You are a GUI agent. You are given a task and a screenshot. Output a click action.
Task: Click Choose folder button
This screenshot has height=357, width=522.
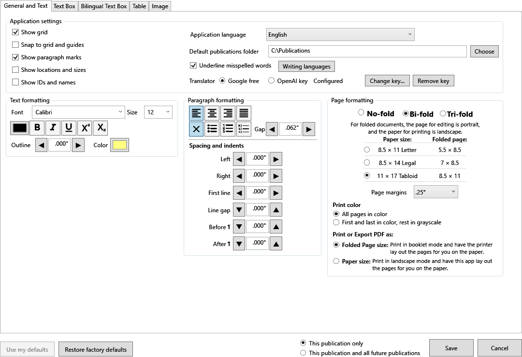pos(484,52)
